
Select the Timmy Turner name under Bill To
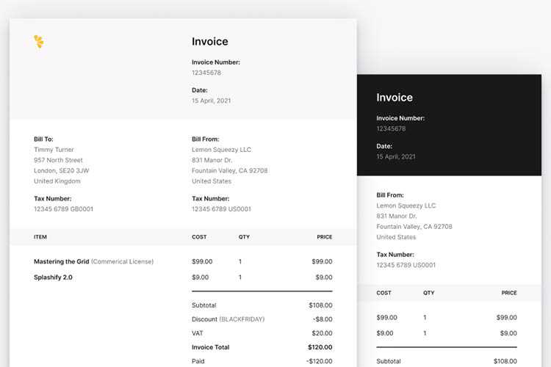coord(54,150)
